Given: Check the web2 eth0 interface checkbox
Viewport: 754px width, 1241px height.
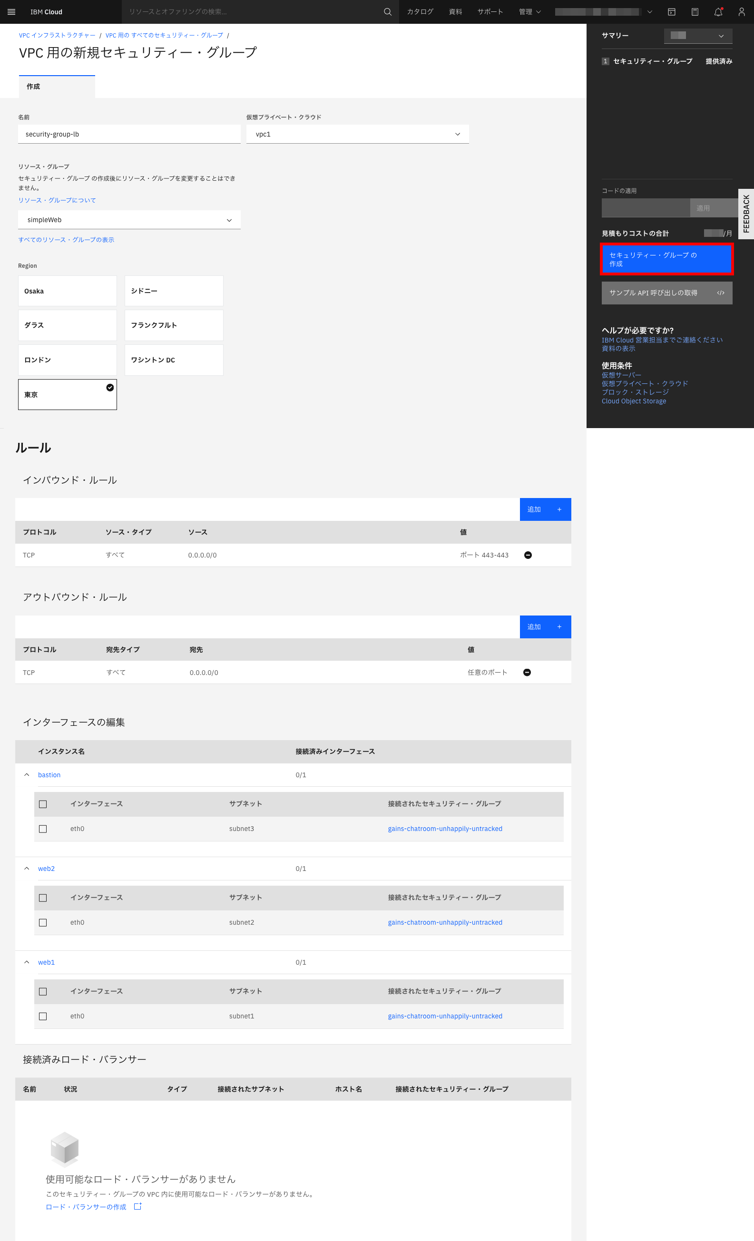Looking at the screenshot, I should point(43,923).
